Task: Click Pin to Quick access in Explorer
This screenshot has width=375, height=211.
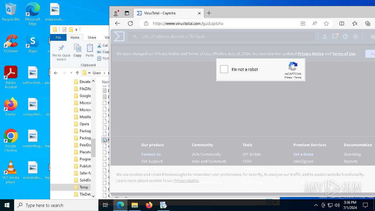Action: pos(62,52)
